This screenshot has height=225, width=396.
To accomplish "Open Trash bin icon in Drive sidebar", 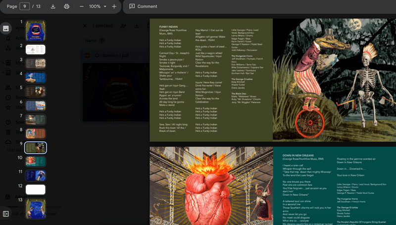I will (8, 132).
